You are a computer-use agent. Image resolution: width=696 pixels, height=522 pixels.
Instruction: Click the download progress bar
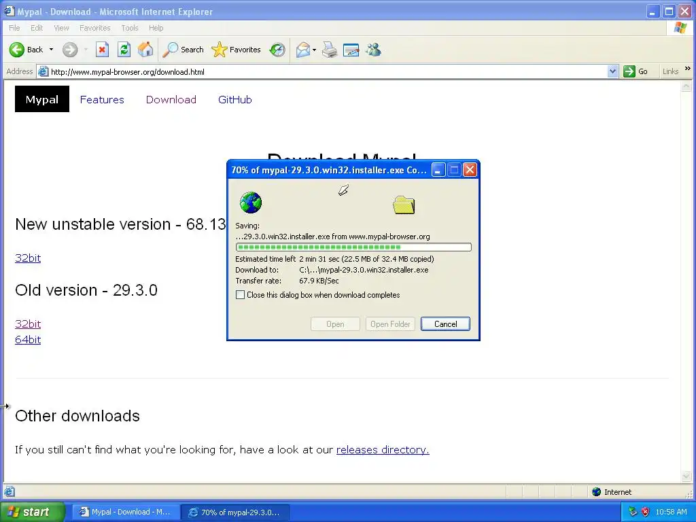tap(353, 247)
